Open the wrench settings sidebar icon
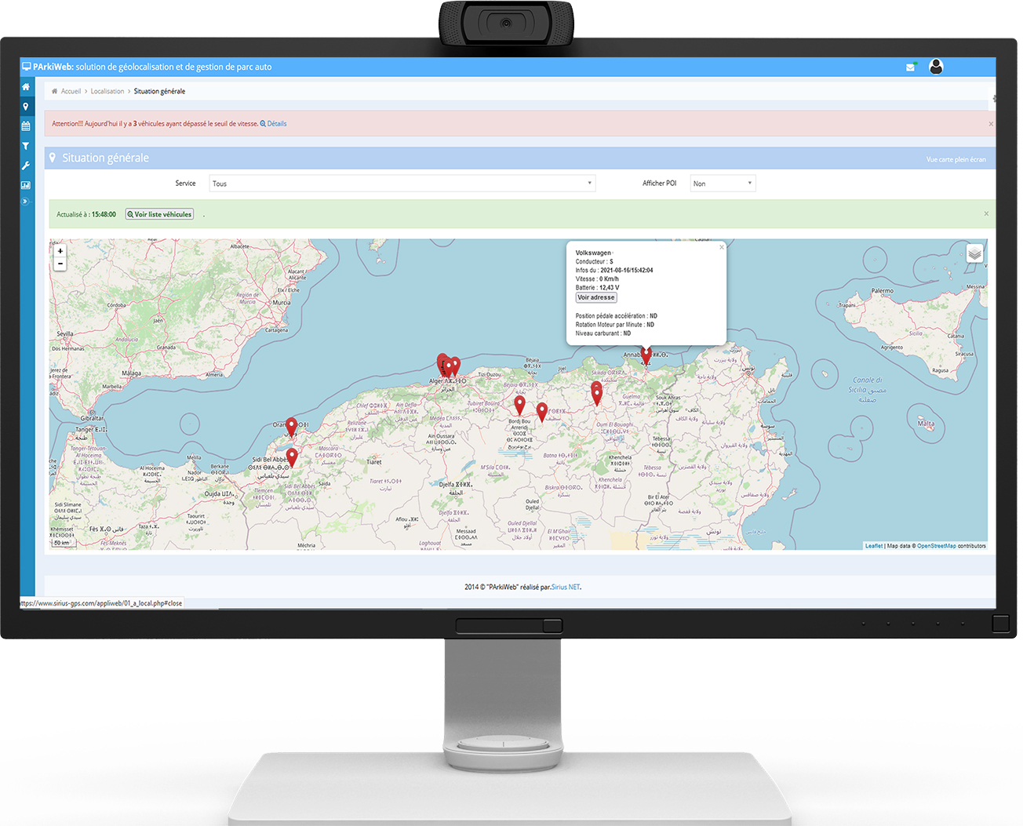 (26, 166)
